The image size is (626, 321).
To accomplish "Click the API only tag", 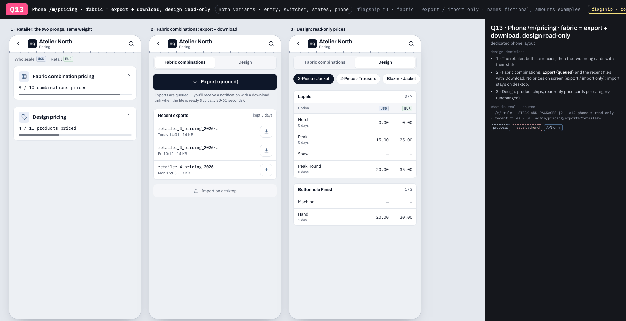I will click(x=553, y=128).
